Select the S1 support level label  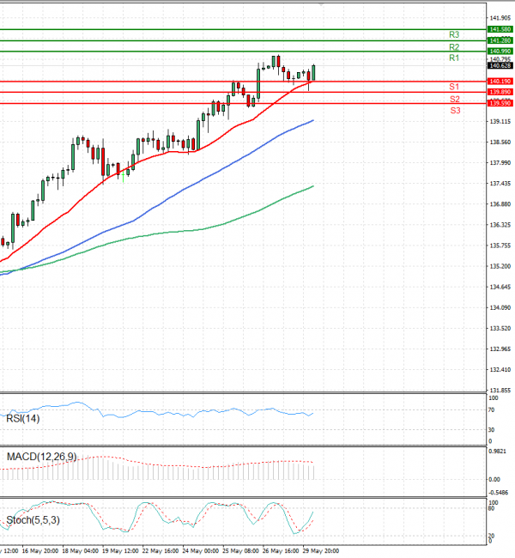point(454,88)
